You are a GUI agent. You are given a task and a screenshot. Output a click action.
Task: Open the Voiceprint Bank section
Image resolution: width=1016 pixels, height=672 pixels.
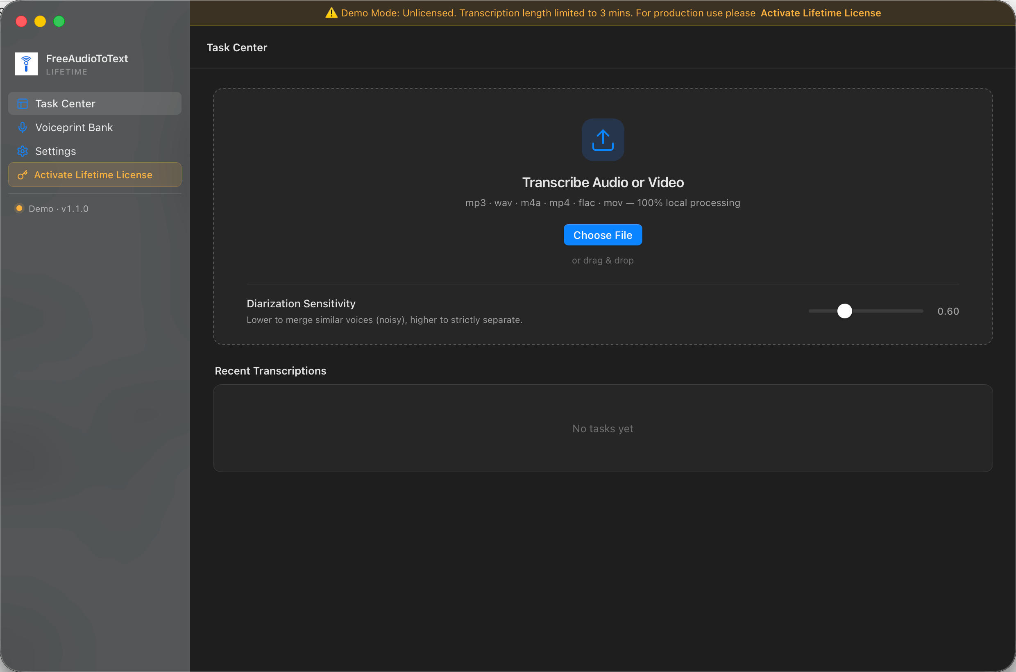[x=95, y=127]
